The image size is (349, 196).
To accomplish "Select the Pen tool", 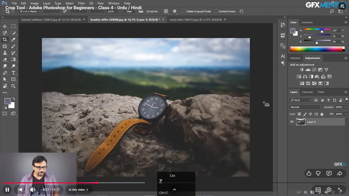I will tap(5, 73).
